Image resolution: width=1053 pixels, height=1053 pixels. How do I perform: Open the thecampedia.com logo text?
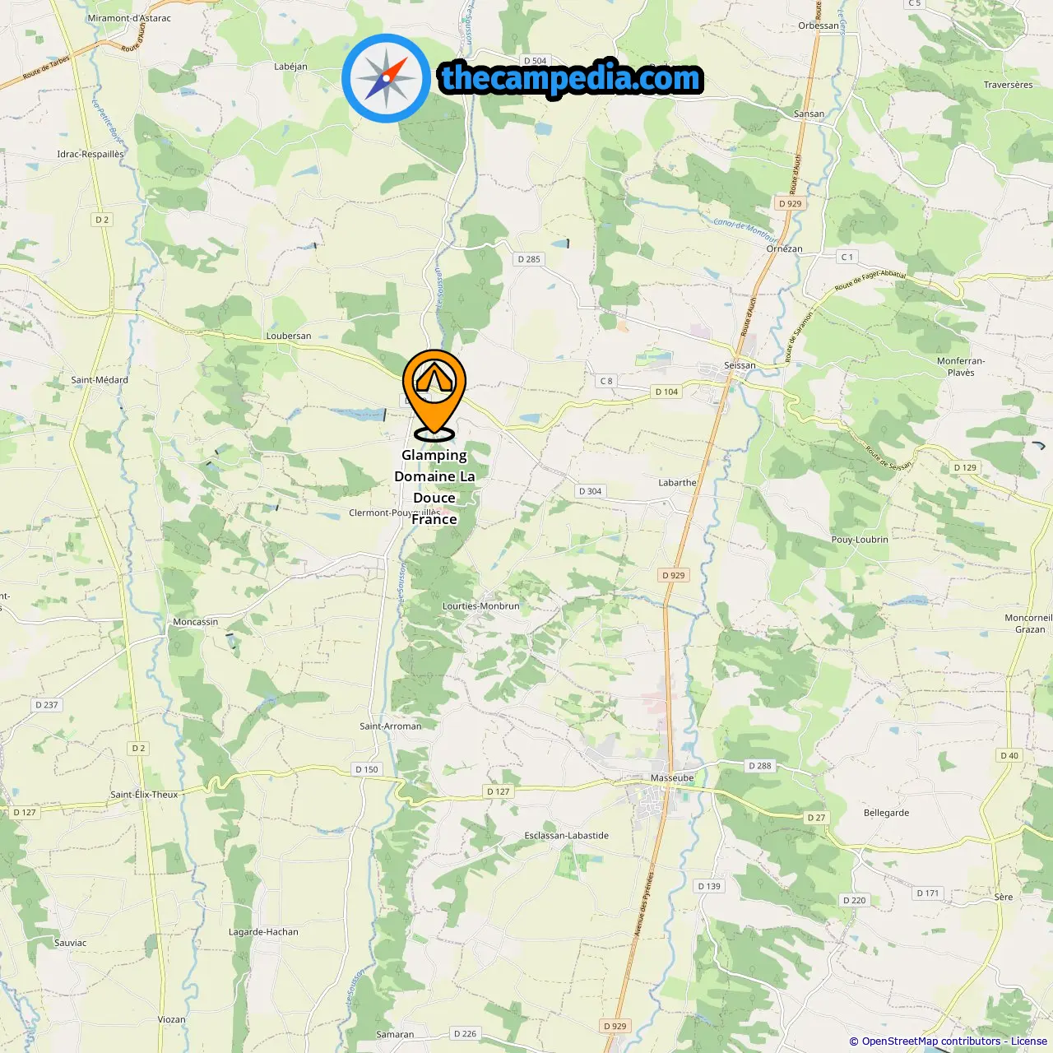[x=572, y=78]
